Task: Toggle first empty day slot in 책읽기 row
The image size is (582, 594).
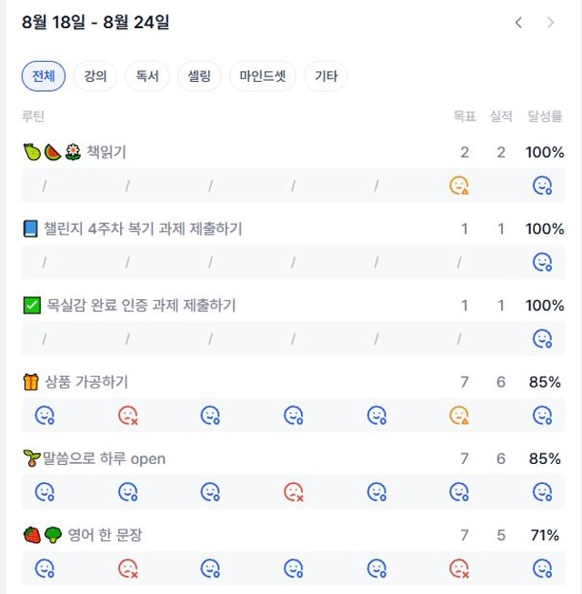Action: [45, 186]
